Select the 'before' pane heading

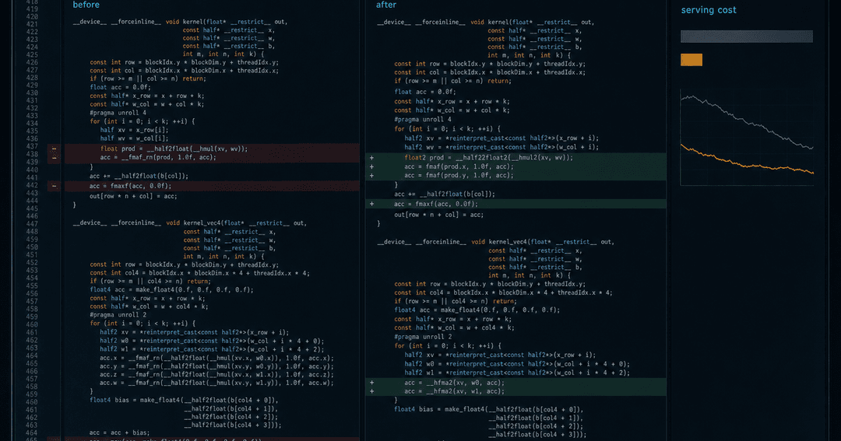click(x=86, y=5)
